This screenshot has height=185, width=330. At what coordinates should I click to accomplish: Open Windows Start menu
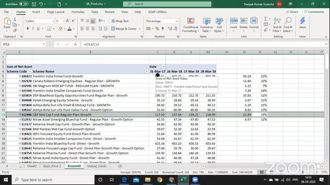(x=6, y=180)
